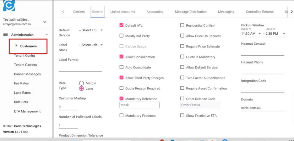Click the Domain text field
The height and width of the screenshot is (141, 294).
pos(262,108)
